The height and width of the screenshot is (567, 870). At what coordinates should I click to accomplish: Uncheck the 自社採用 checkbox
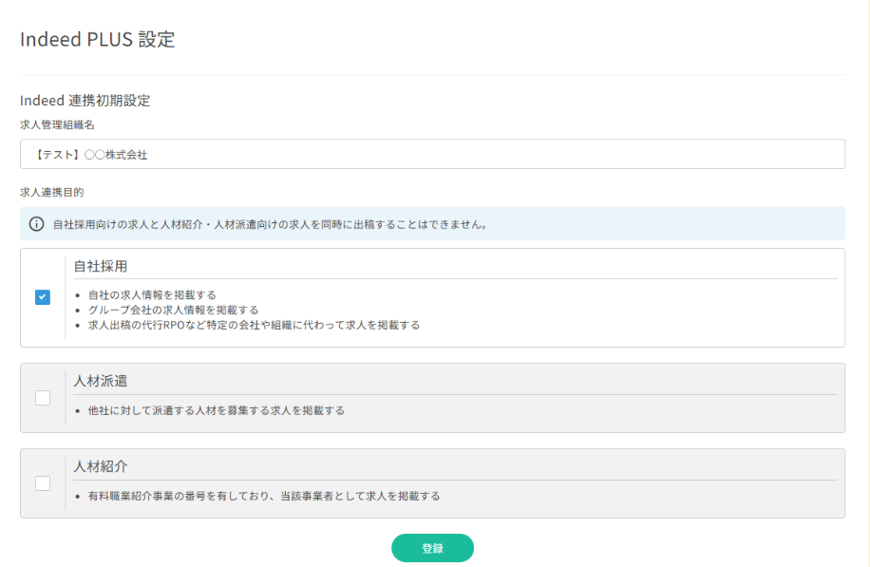pos(43,297)
